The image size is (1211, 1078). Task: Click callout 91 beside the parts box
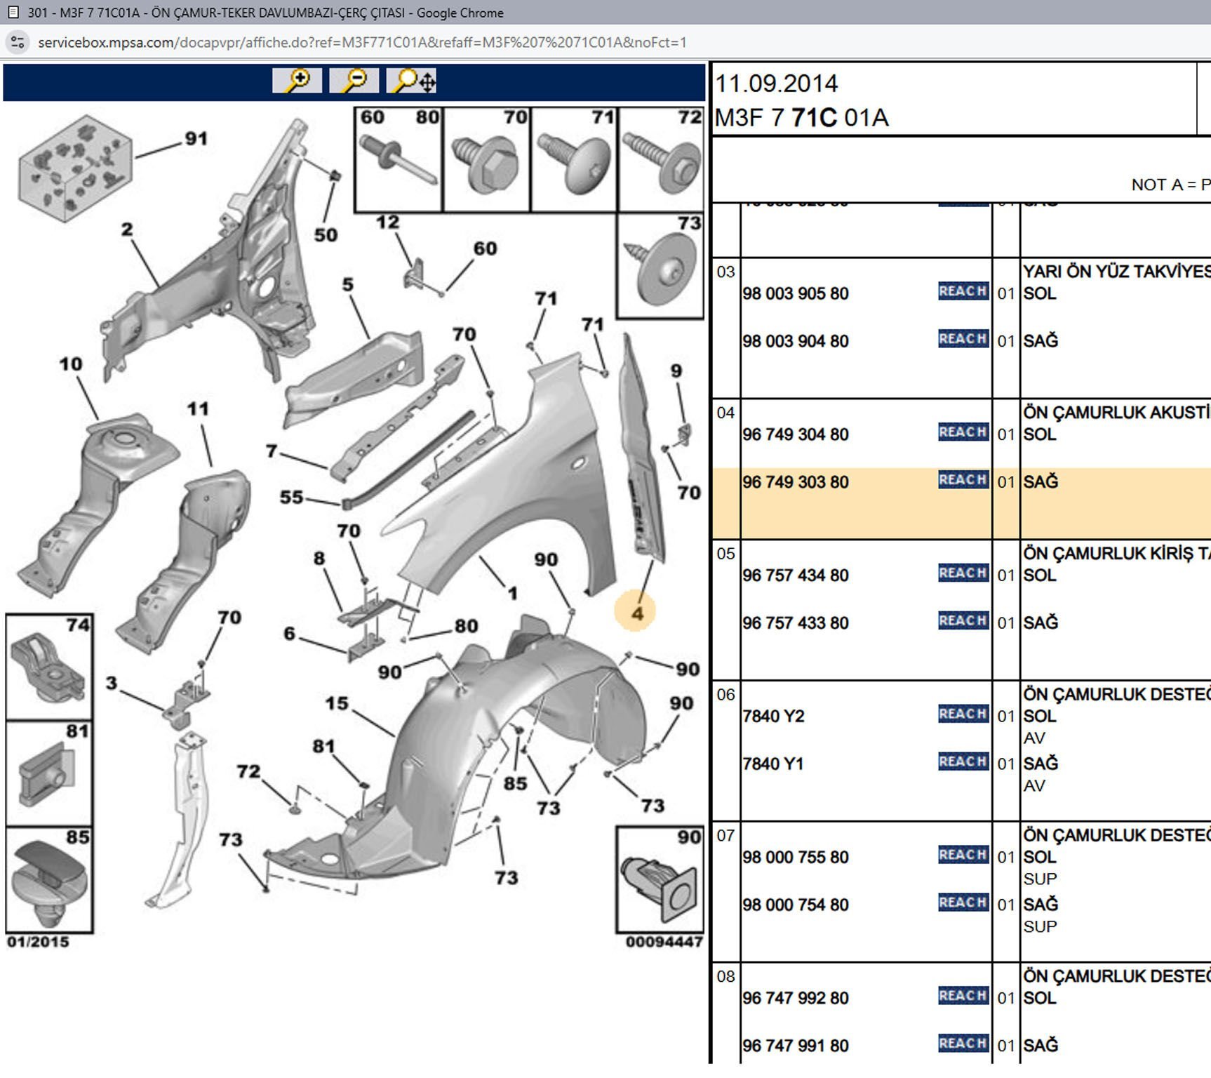(x=196, y=138)
